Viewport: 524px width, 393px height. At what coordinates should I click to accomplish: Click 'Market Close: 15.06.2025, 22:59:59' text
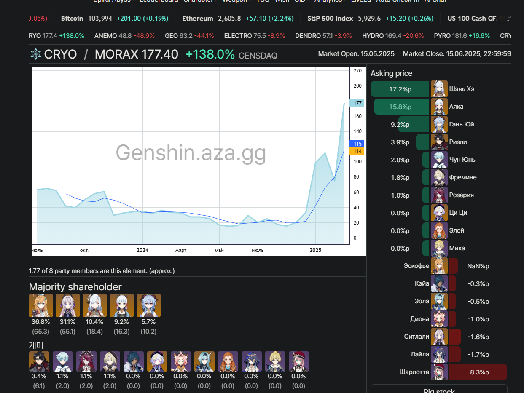pyautogui.click(x=457, y=54)
